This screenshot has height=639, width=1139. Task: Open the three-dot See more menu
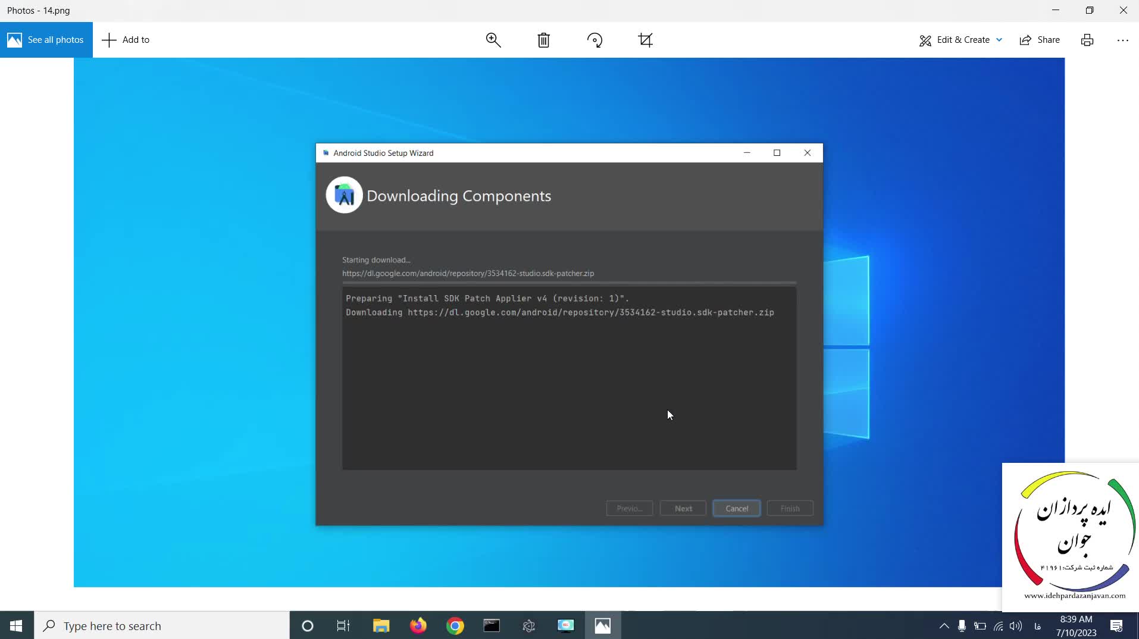1122,40
